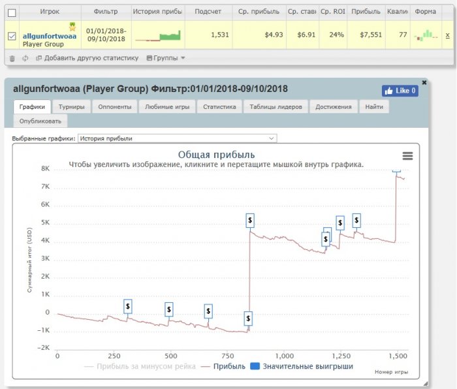The height and width of the screenshot is (389, 457).
Task: Switch to the Турниры tab
Action: tap(71, 107)
